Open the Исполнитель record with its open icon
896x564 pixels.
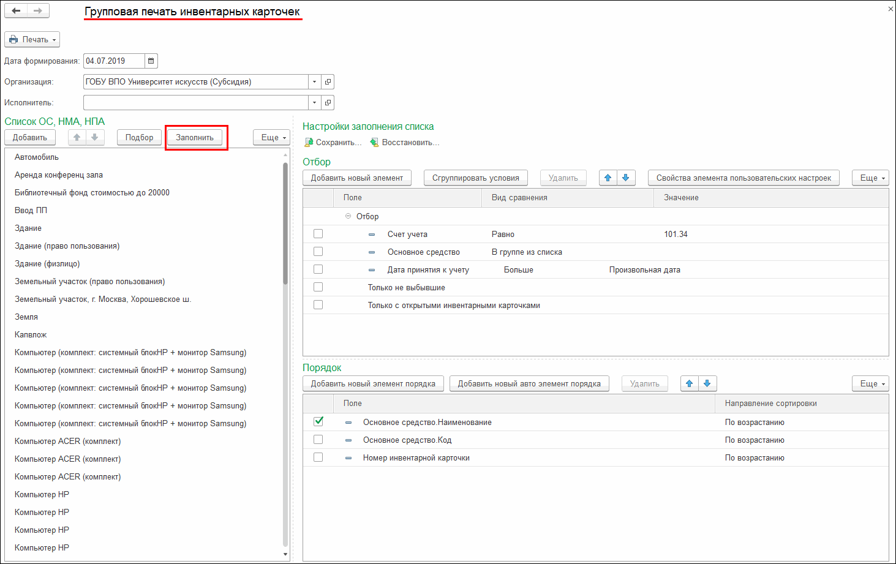(328, 102)
